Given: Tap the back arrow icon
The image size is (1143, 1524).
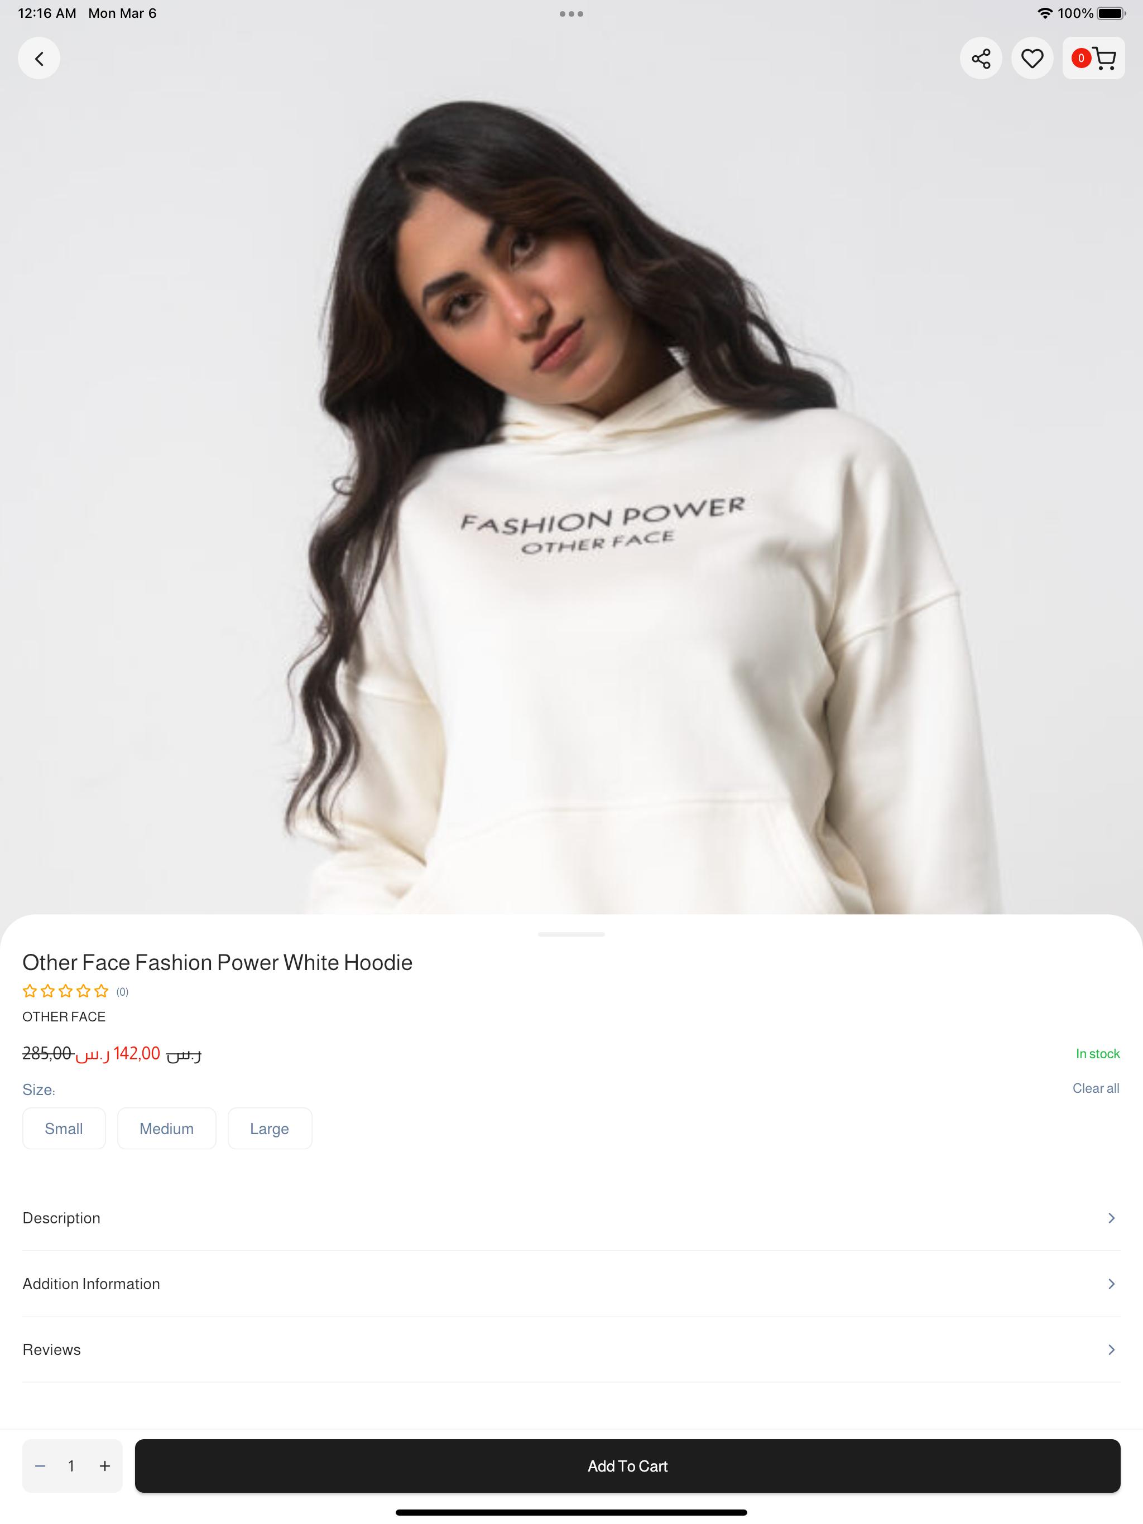Looking at the screenshot, I should click(39, 59).
